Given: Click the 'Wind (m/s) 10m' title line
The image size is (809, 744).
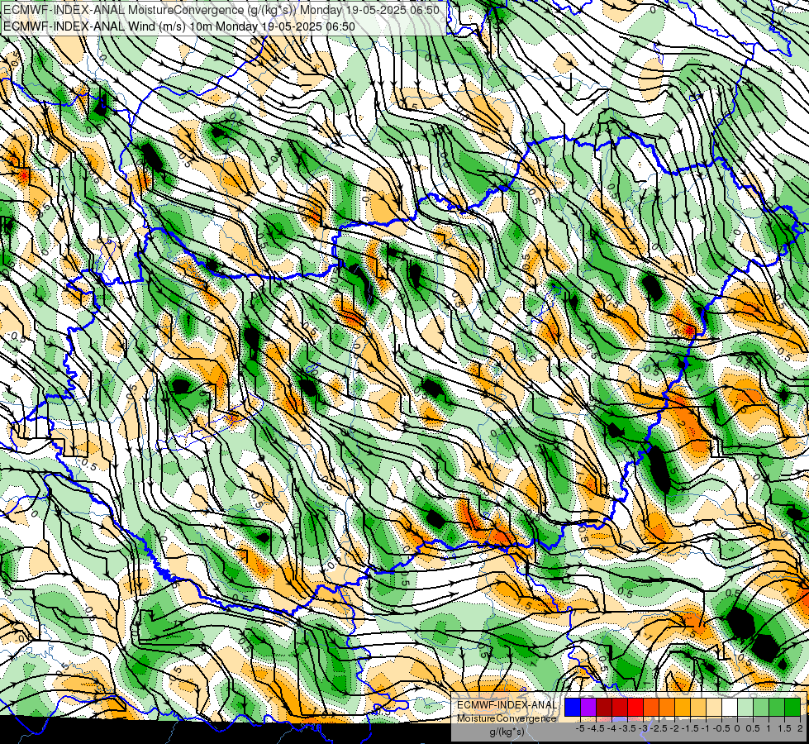Looking at the screenshot, I should click(179, 26).
